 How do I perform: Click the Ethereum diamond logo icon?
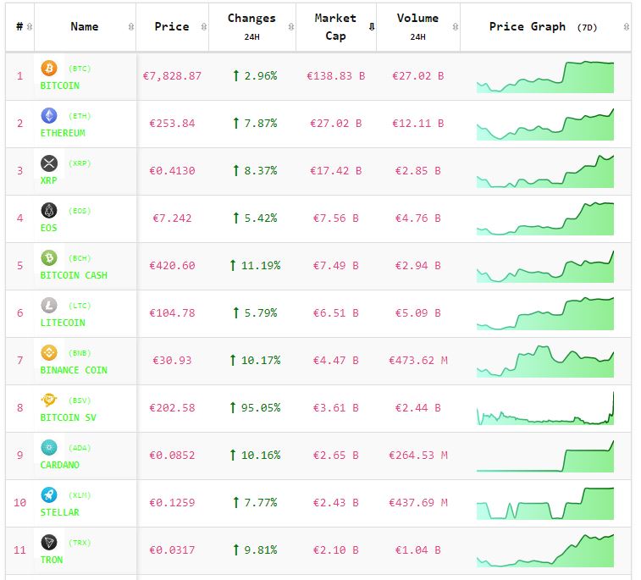click(49, 116)
